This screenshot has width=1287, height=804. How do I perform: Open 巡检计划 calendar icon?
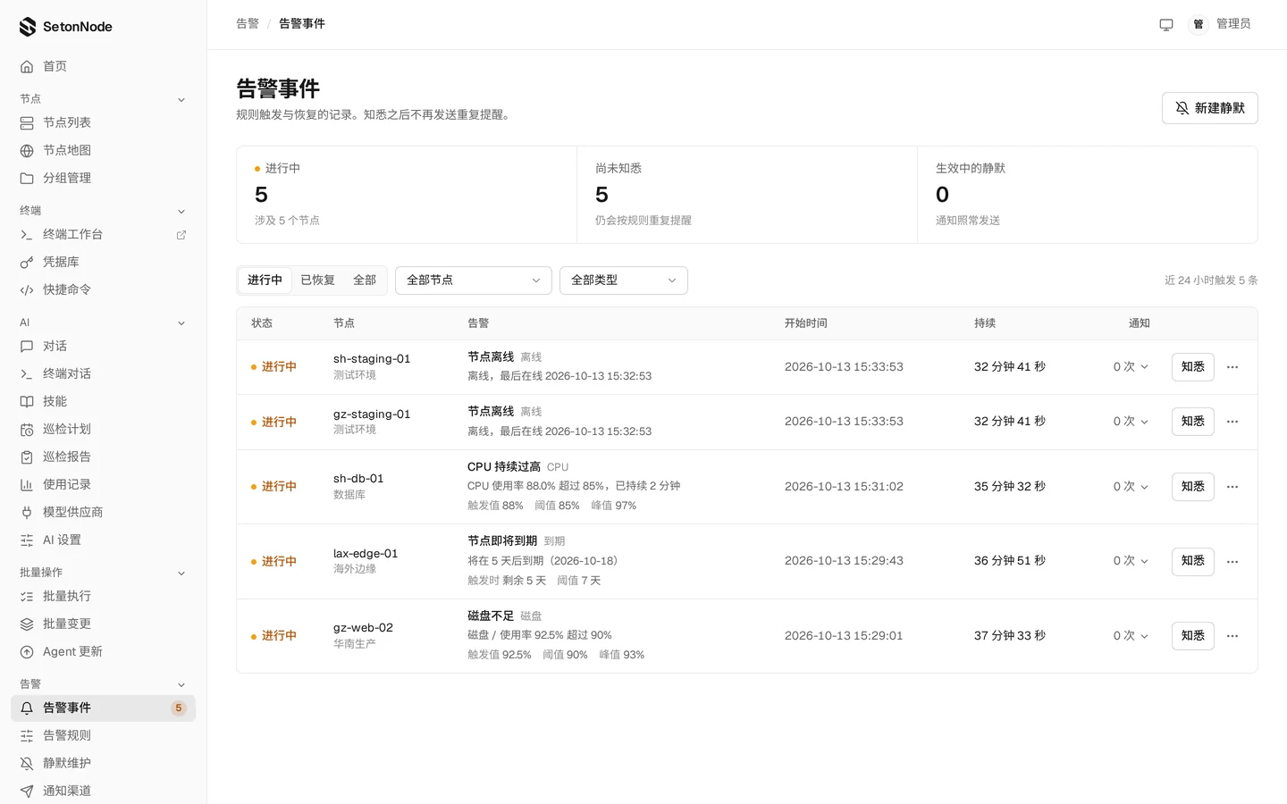click(x=27, y=430)
